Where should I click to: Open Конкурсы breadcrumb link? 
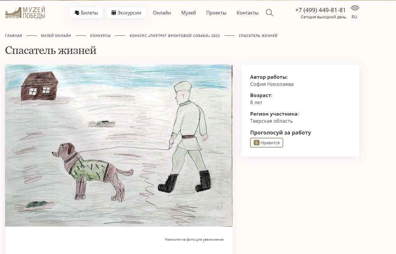click(x=100, y=36)
